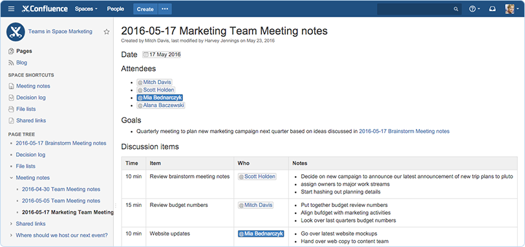This screenshot has width=525, height=247.
Task: Open Decision log in page tree
Action: pyautogui.click(x=30, y=155)
